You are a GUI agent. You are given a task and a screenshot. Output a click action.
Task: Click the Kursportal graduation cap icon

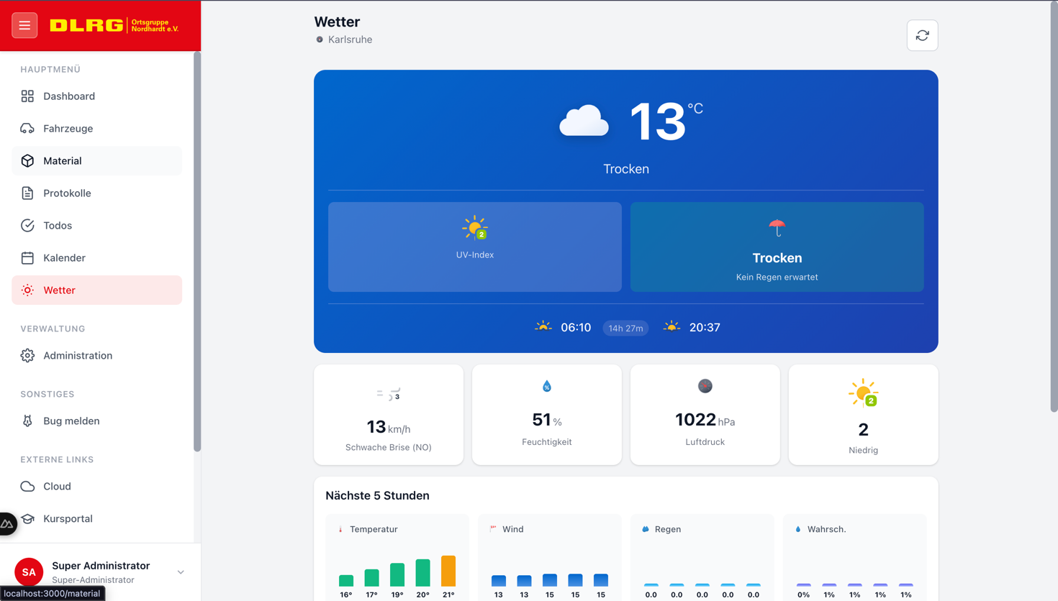point(27,519)
